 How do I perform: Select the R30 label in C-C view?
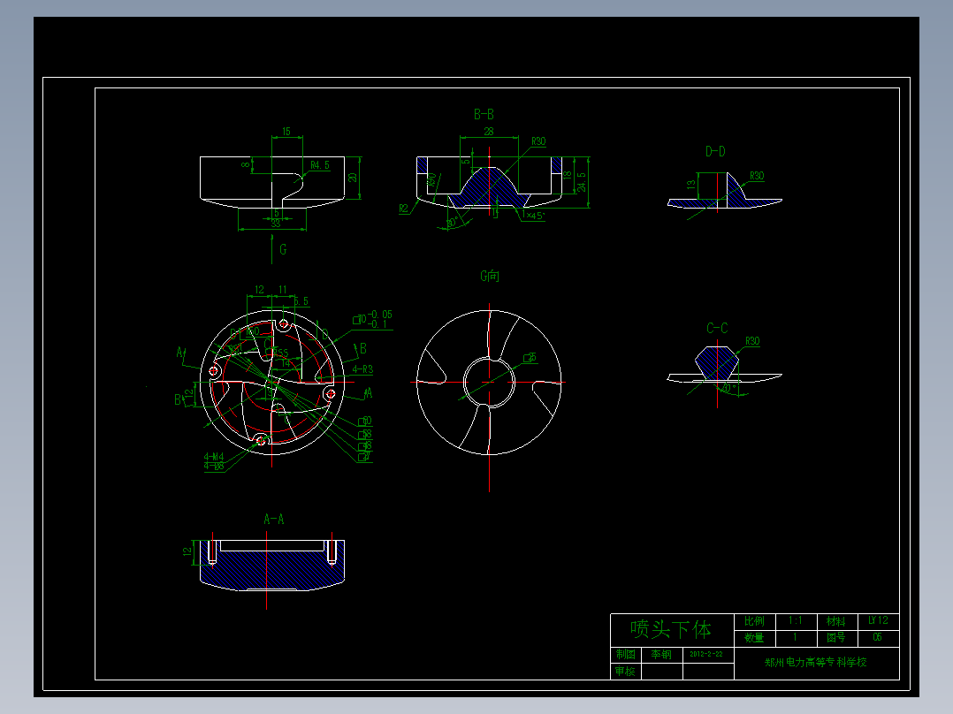(x=752, y=341)
